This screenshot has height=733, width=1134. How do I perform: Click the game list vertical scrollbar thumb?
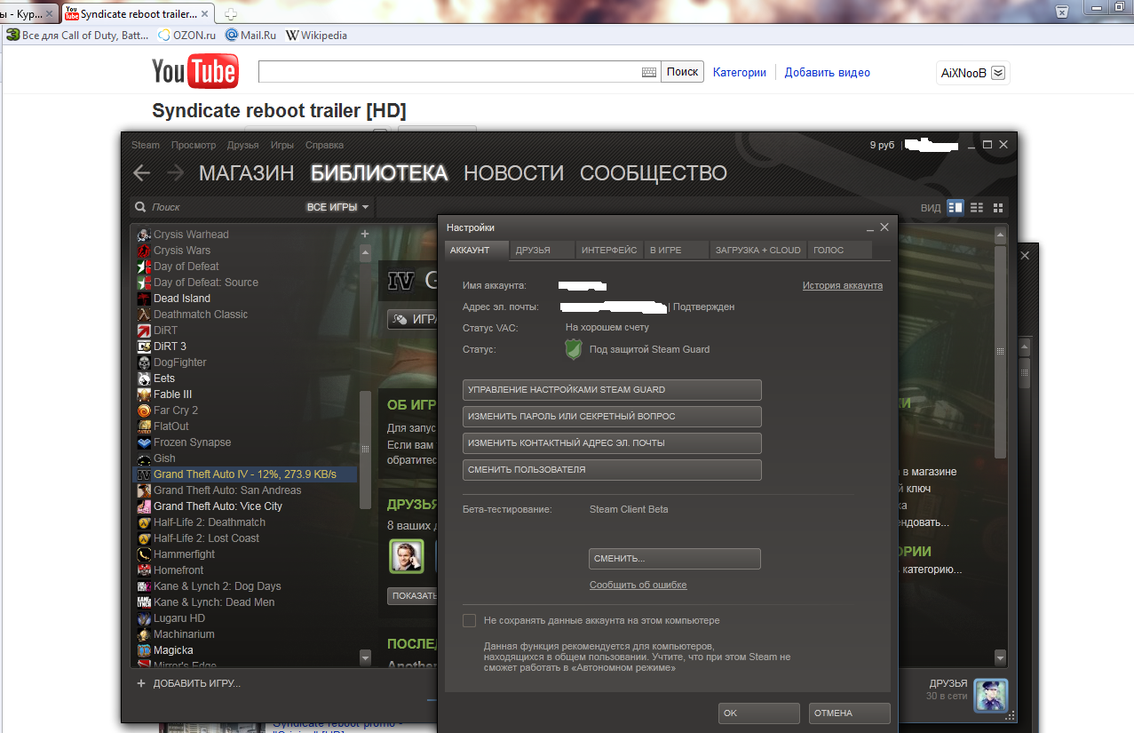[365, 450]
